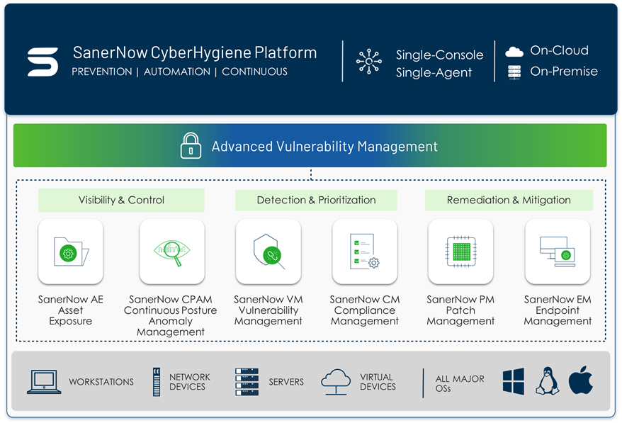This screenshot has width=622, height=423.
Task: Open the SanerNow VM shield icon
Action: [x=268, y=252]
